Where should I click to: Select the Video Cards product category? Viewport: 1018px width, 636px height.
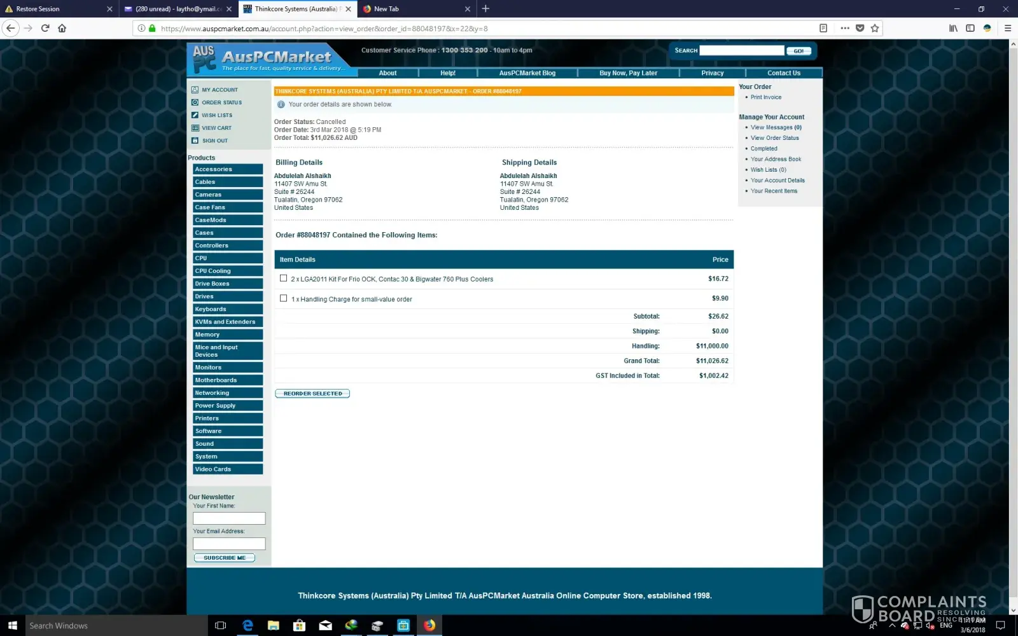coord(228,469)
